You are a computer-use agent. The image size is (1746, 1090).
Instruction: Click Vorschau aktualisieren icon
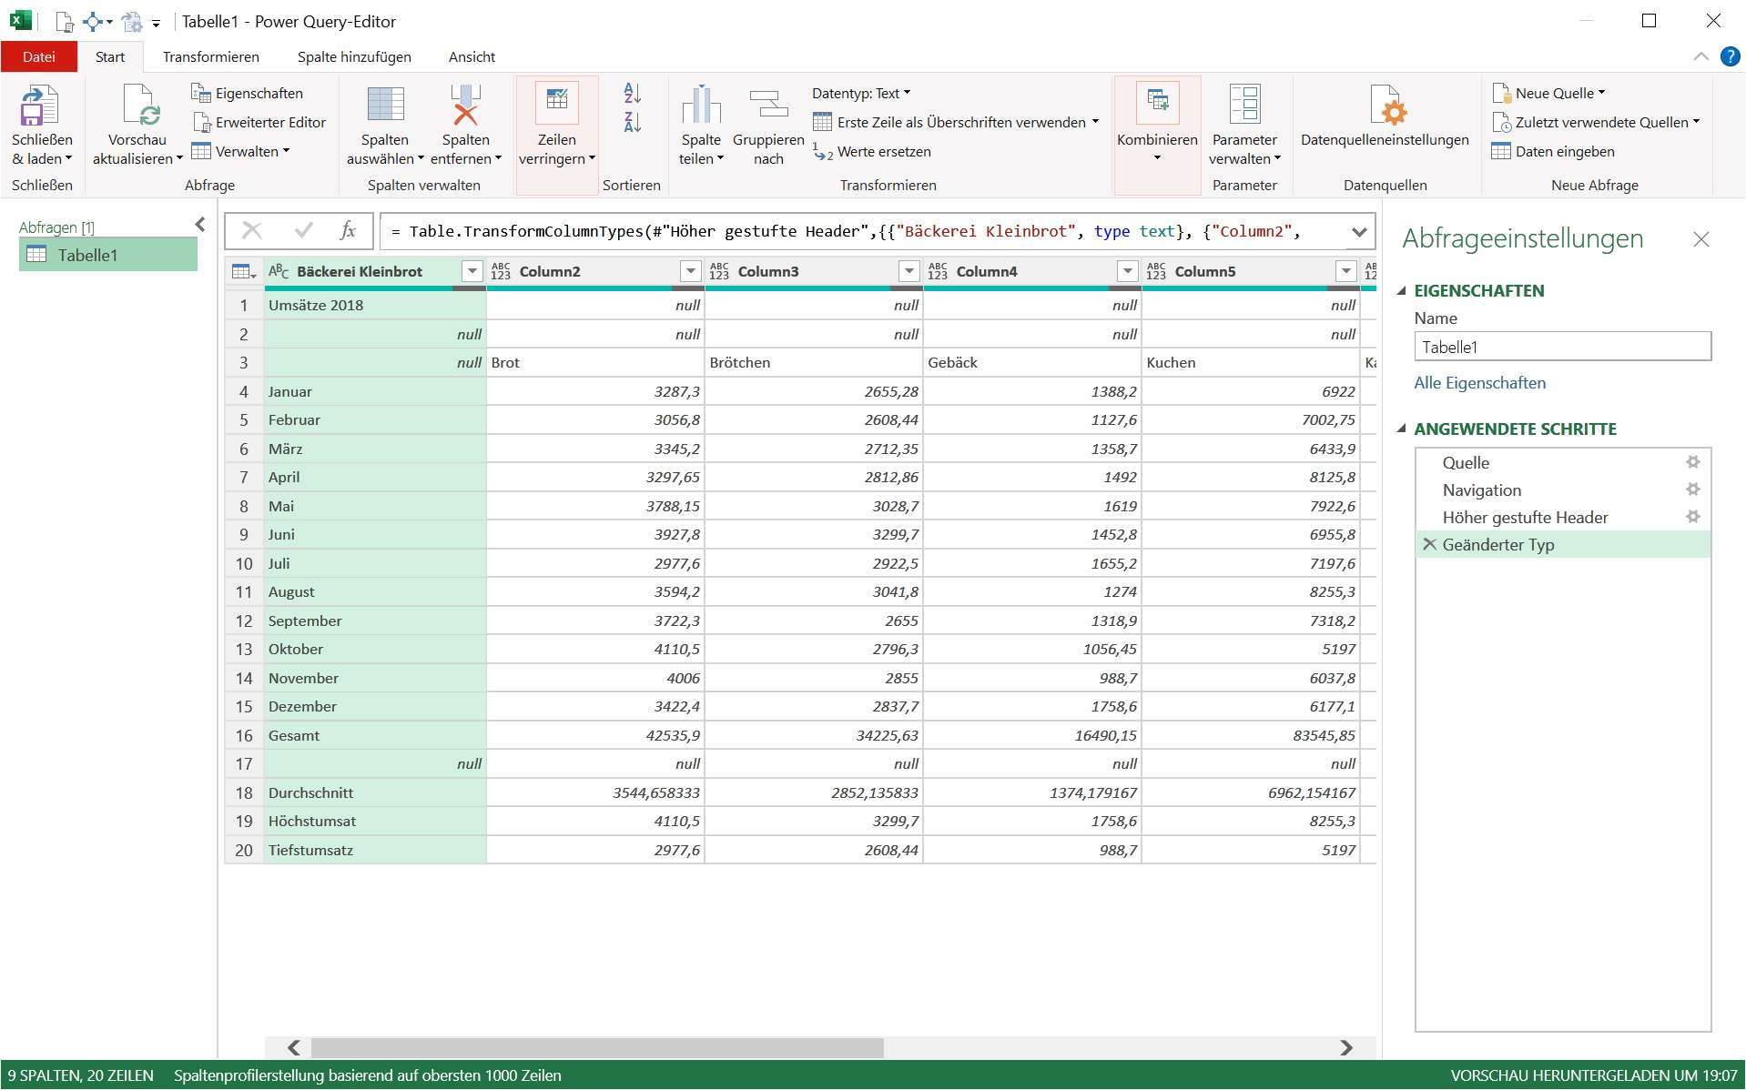(x=140, y=106)
